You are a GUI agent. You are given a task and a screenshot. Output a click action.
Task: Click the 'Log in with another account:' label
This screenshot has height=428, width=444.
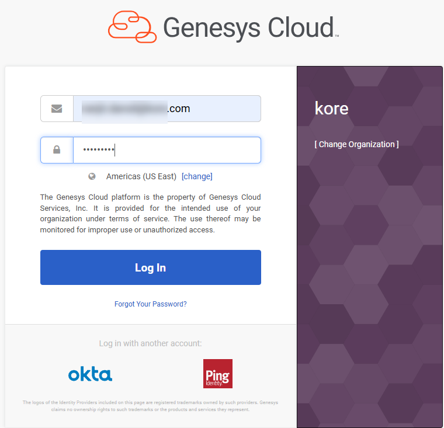(150, 343)
